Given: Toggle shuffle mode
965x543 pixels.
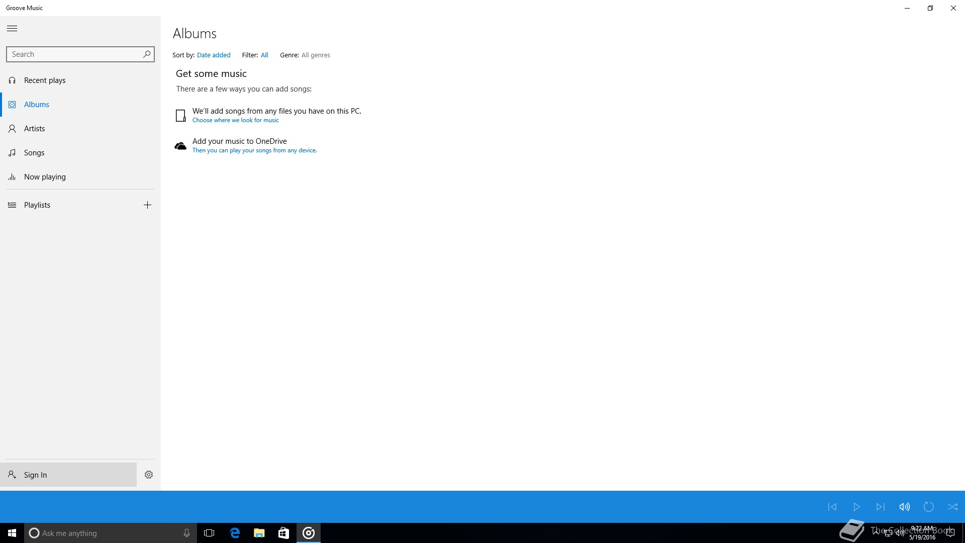Looking at the screenshot, I should [x=953, y=507].
